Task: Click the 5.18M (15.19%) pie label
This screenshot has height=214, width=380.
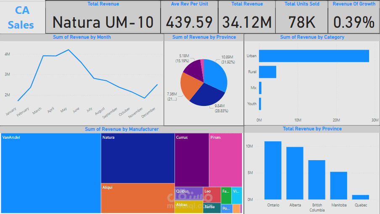Action: [182, 58]
